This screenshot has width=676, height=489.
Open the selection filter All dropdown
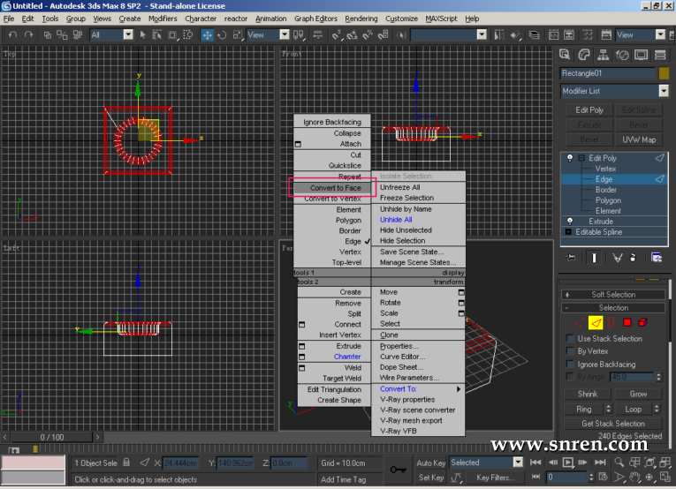point(128,34)
